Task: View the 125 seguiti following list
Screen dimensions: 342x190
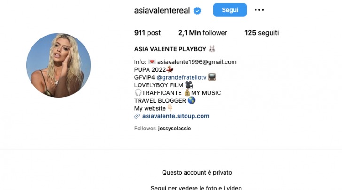Action: coord(262,33)
